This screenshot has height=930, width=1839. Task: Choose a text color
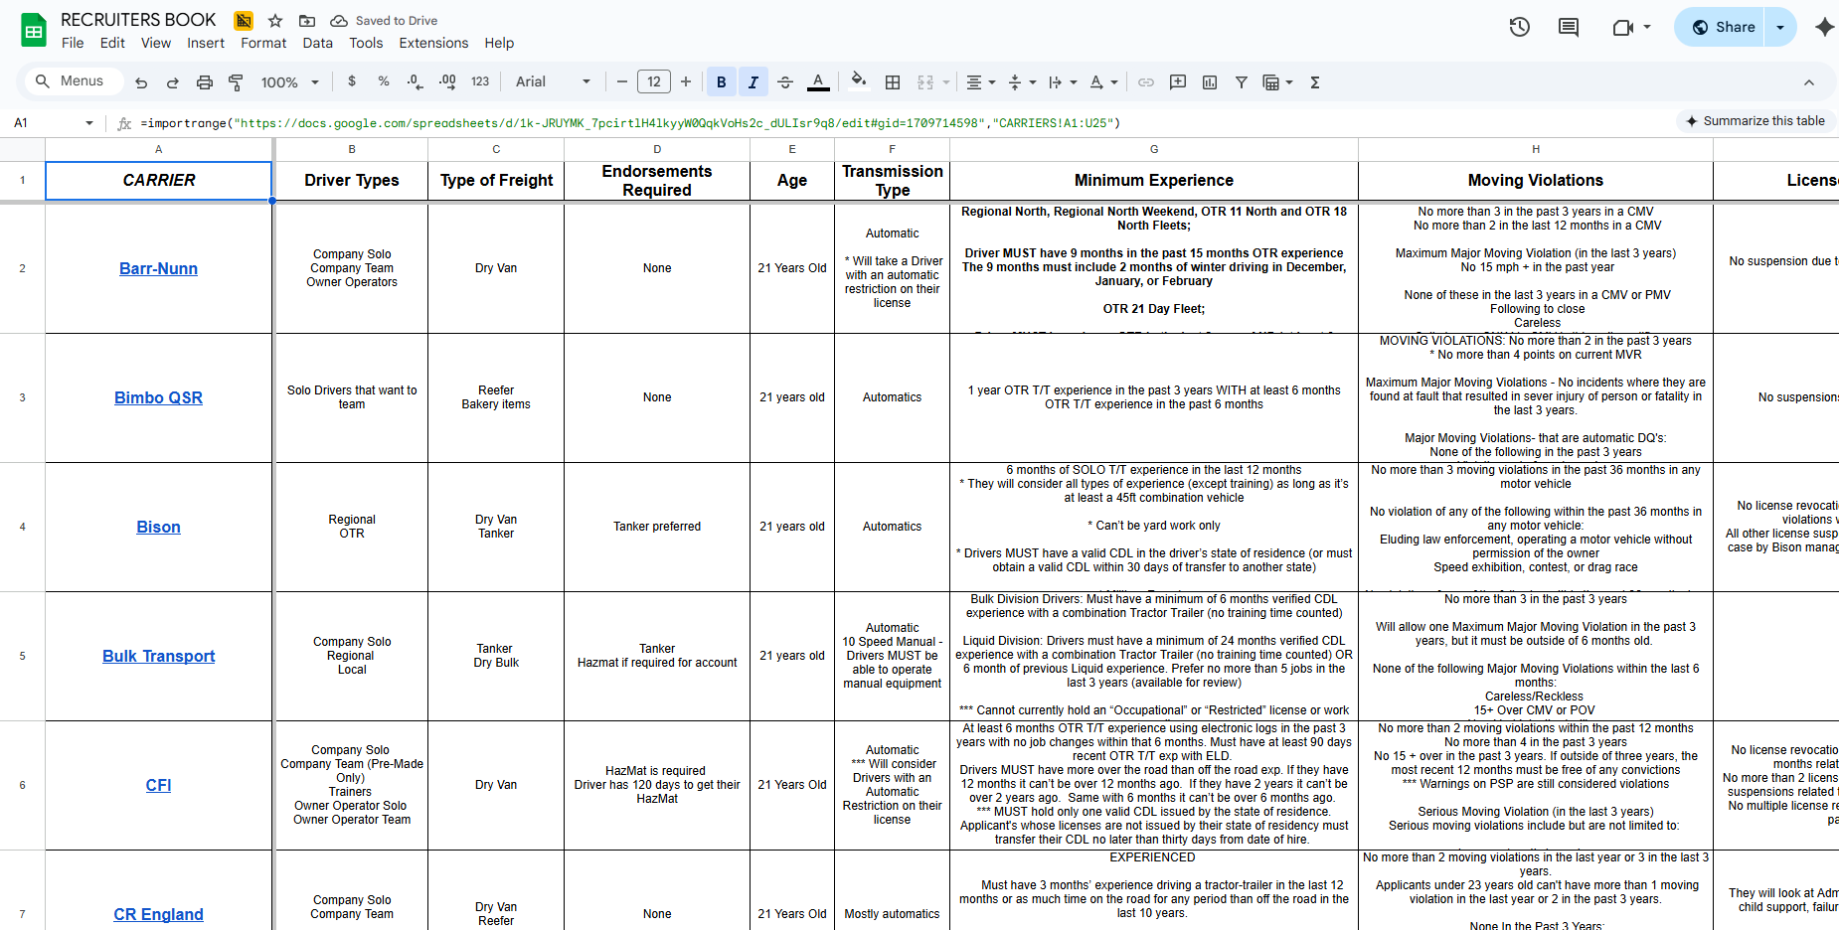point(818,82)
